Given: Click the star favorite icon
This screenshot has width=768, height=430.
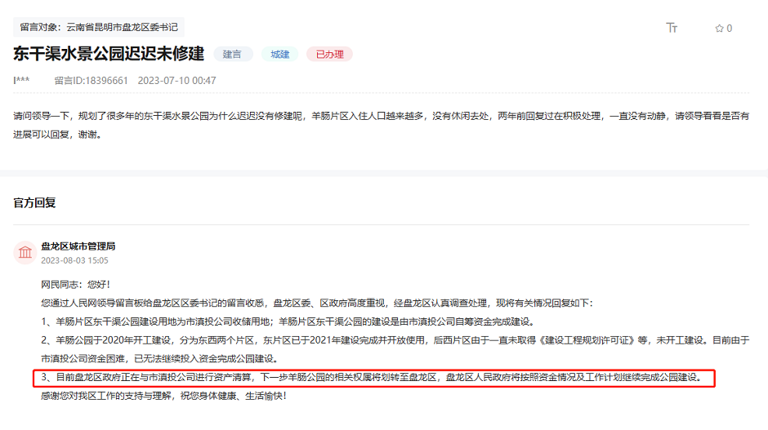Looking at the screenshot, I should click(719, 29).
